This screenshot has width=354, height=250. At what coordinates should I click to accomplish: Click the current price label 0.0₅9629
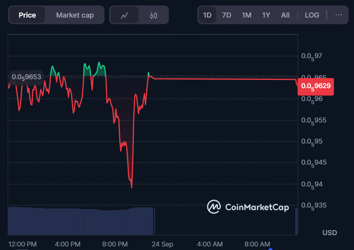coord(316,86)
